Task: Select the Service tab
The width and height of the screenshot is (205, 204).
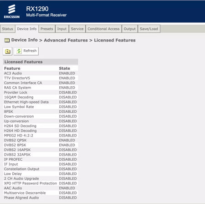Action: (x=77, y=29)
